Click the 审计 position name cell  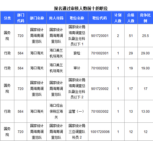(77, 68)
